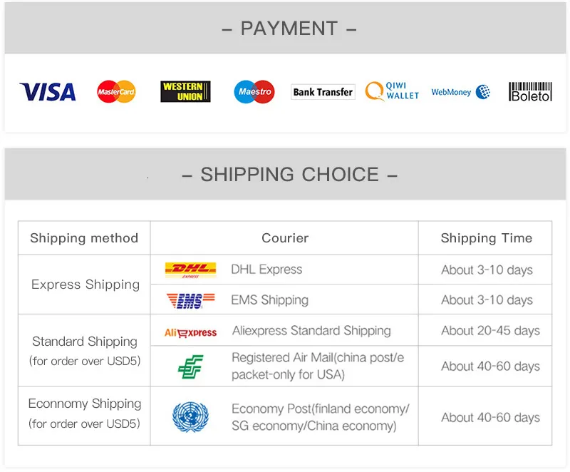The image size is (570, 472).
Task: Click the Maestro card logo
Action: coord(254,92)
